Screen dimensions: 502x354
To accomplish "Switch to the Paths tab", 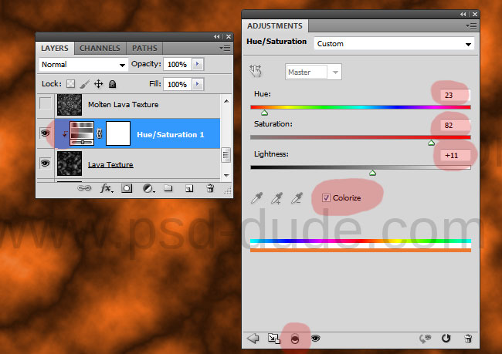I will (x=144, y=49).
